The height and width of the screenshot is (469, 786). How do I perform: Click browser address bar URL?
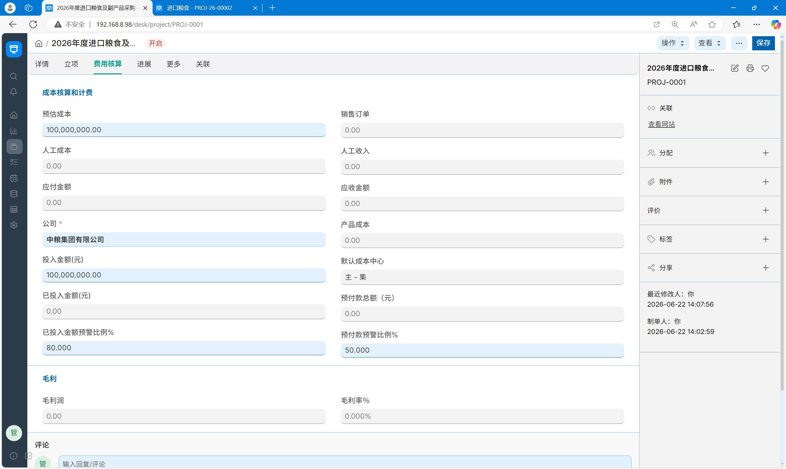click(x=150, y=24)
